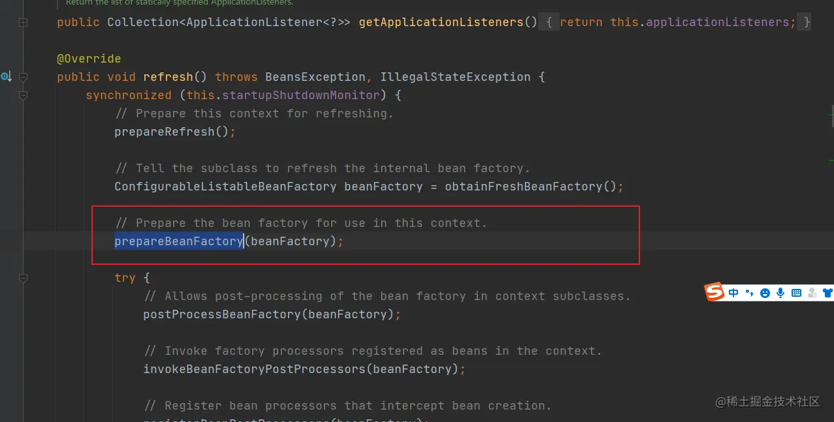Click the implements-method gutter icon beside refresh()
834x422 pixels.
pyautogui.click(x=6, y=77)
